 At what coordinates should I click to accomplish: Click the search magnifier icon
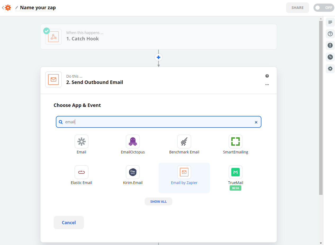[x=61, y=122]
